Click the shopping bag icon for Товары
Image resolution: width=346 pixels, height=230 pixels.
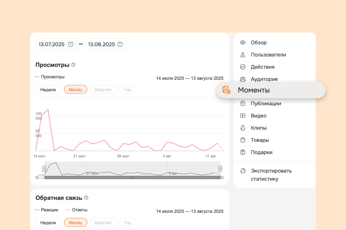tap(243, 140)
